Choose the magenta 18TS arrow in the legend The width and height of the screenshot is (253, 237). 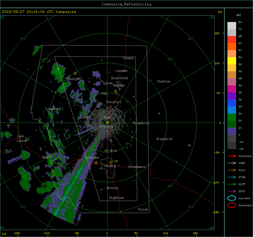point(232,191)
